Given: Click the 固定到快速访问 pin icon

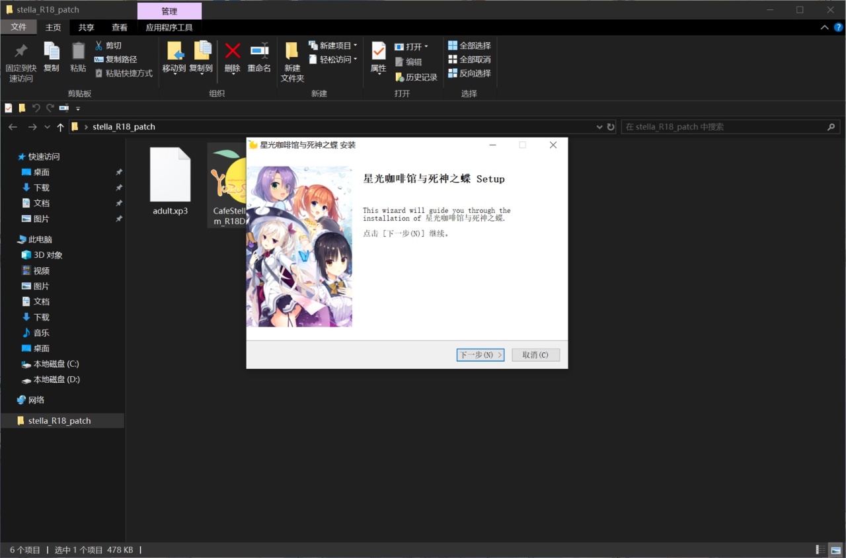Looking at the screenshot, I should point(21,51).
